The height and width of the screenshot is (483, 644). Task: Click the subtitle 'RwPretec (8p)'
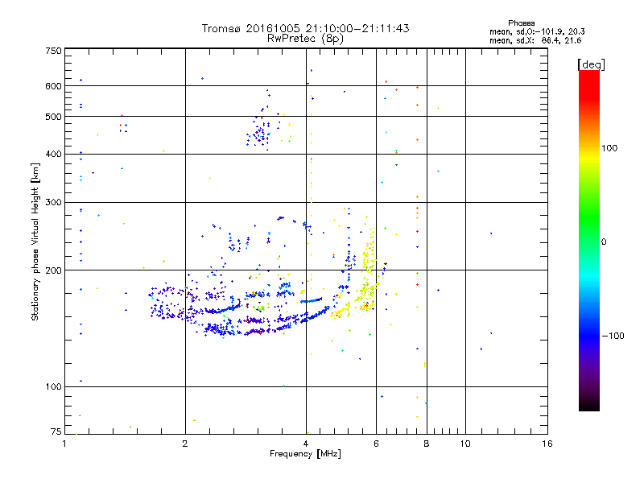pyautogui.click(x=305, y=39)
